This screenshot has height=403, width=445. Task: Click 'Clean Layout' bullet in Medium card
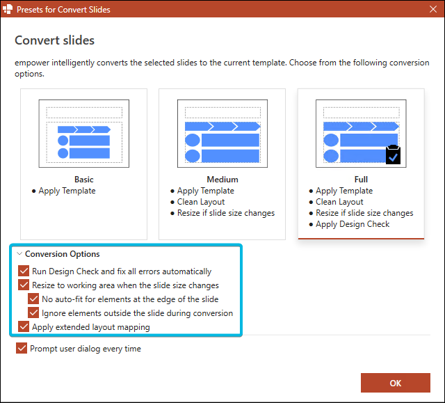pyautogui.click(x=201, y=202)
